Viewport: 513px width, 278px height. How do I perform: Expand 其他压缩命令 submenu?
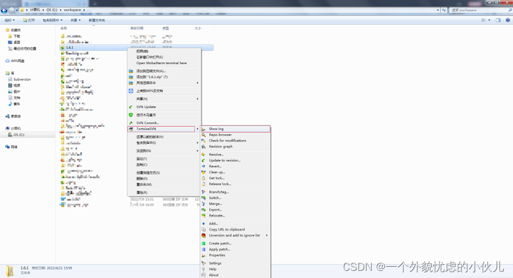(164, 83)
